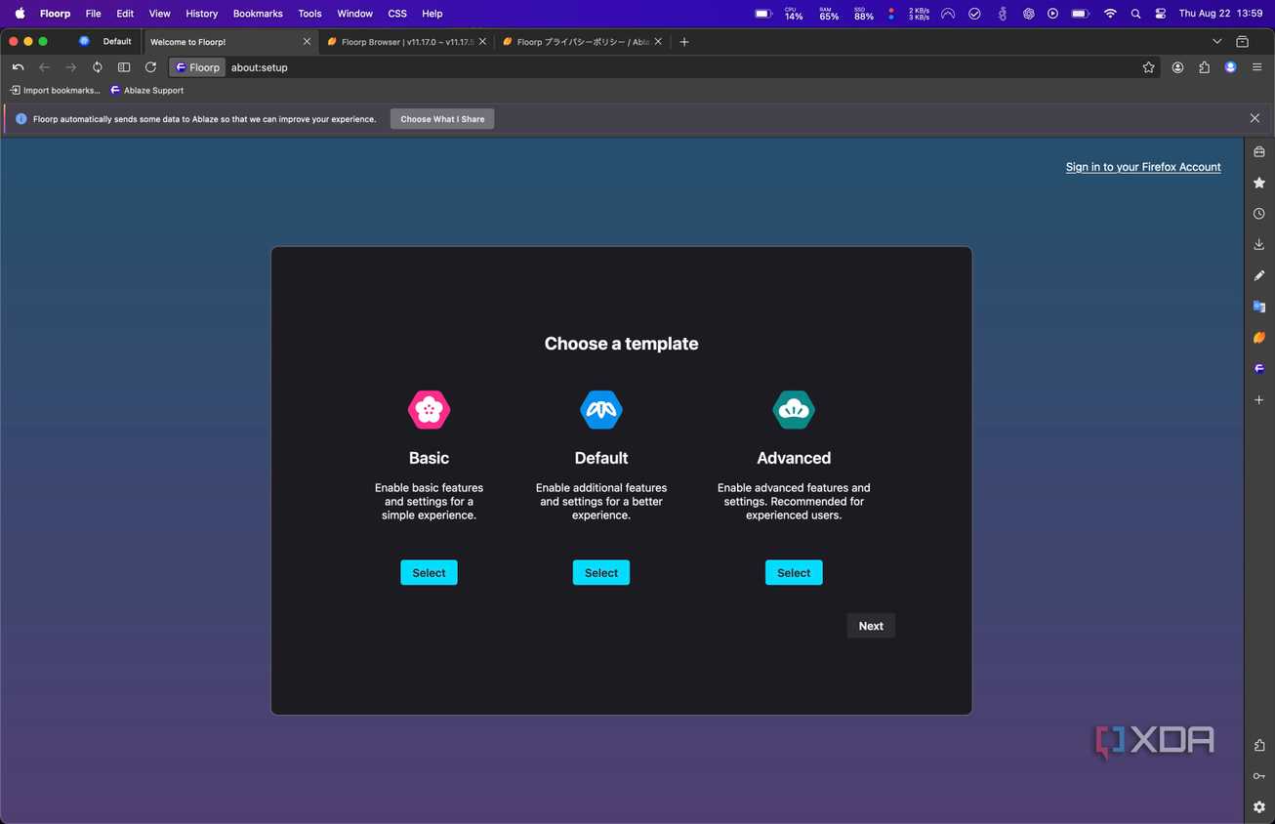Go back using the back arrow

(44, 67)
